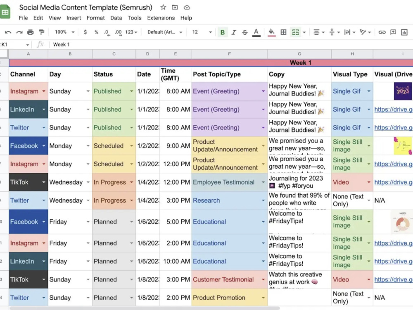Viewport: 413px width, 310px height.
Task: Open In Progress status dropdown for TikTok
Action: click(131, 182)
